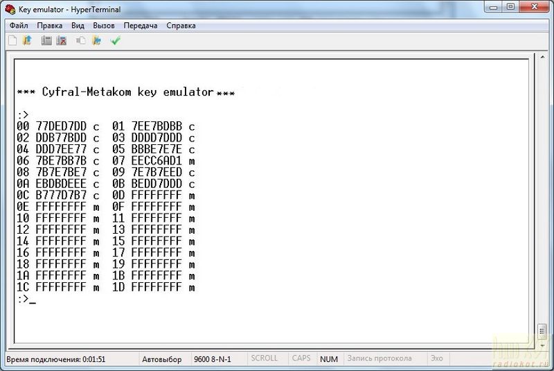Click key value DDDD7DDD in slot 03
Image resolution: width=554 pixels, height=371 pixels.
point(157,138)
